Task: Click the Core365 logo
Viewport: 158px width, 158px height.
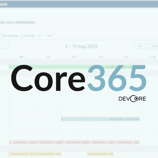Action: [x=79, y=78]
